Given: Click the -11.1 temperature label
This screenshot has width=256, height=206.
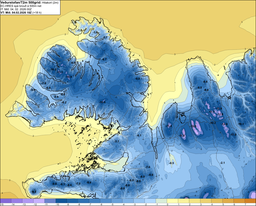Looking at the screenshot, I should [60, 72].
